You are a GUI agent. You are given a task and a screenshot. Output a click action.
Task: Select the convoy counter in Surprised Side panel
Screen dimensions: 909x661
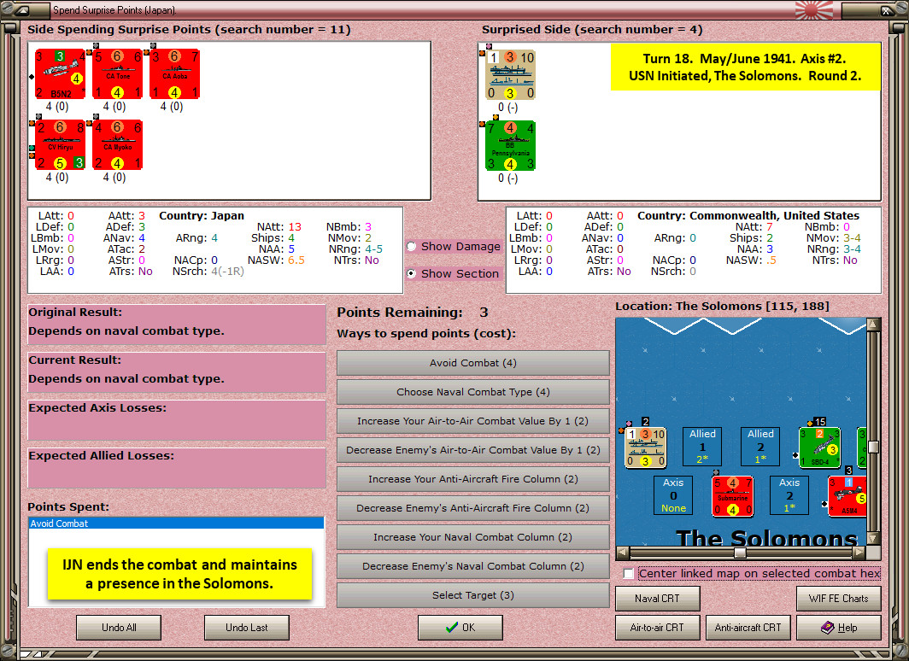pyautogui.click(x=510, y=75)
